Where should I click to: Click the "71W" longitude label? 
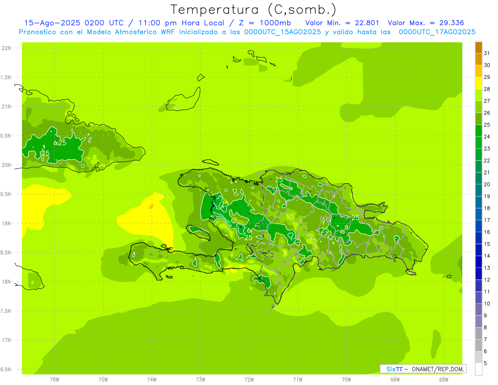[x=298, y=380]
